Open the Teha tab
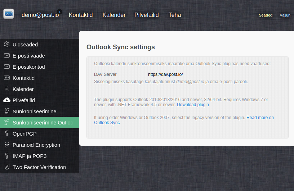294x191 pixels. click(175, 15)
